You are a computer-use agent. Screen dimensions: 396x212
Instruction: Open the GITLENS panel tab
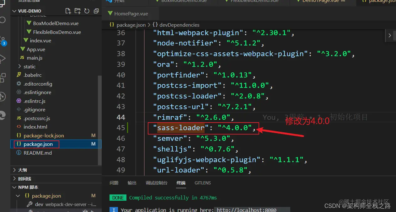click(x=202, y=183)
